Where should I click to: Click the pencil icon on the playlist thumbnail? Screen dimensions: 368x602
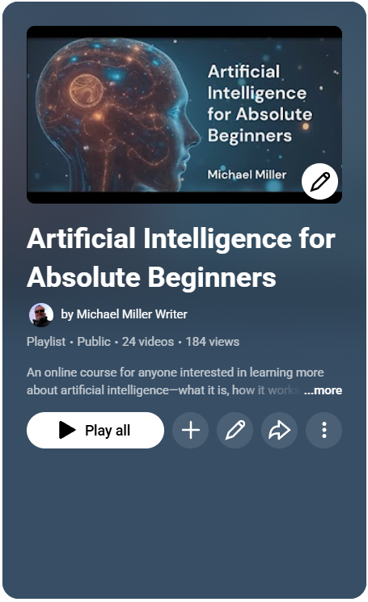click(x=319, y=182)
